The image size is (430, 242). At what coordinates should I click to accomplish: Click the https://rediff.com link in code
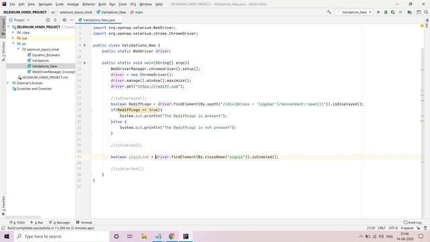pyautogui.click(x=158, y=86)
